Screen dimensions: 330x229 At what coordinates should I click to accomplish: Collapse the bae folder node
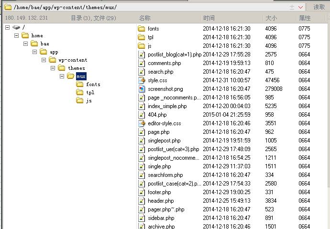(x=25, y=44)
